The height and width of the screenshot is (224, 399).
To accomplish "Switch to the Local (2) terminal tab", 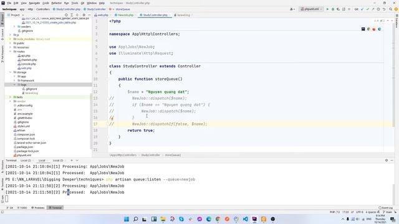I will click(x=26, y=161).
